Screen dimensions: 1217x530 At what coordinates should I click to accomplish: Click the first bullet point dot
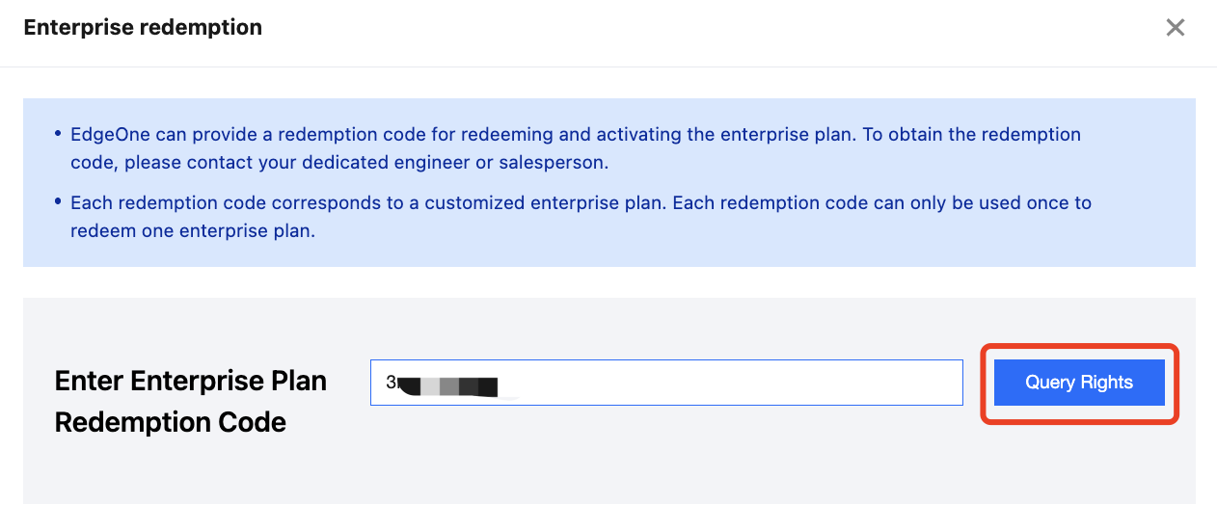[x=58, y=134]
